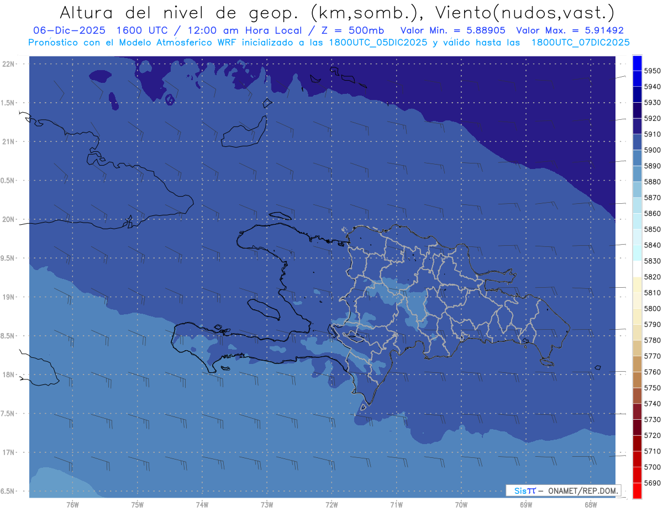Click the "5860" colorbar label

652,213
